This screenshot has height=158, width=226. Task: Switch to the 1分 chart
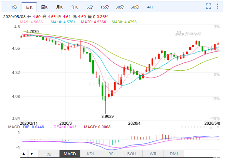click(x=14, y=7)
